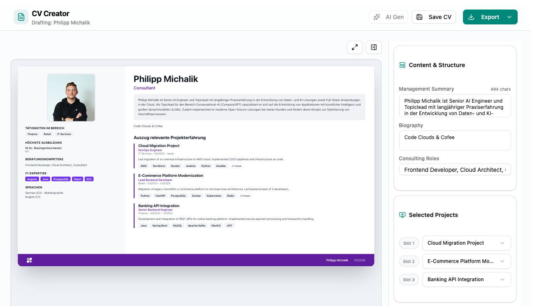Open the Export dropdown chevron
This screenshot has width=533, height=306.
click(509, 17)
